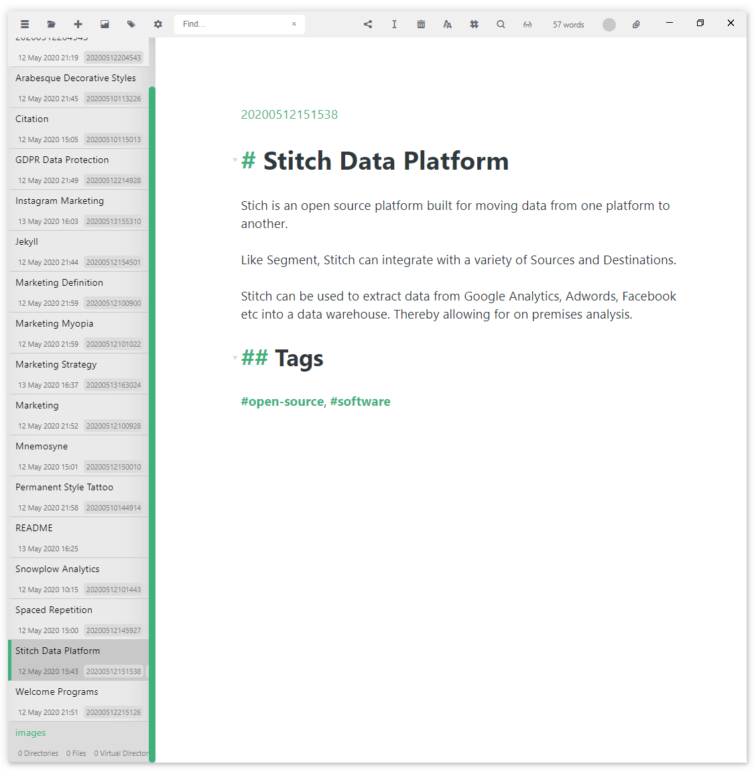Click the green file list scrollbar
The image size is (756, 772).
(x=152, y=425)
